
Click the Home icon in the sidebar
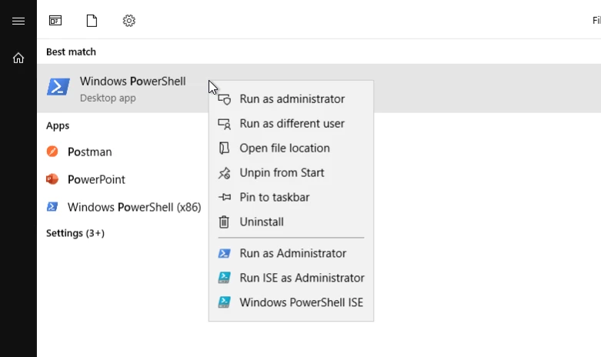18,58
